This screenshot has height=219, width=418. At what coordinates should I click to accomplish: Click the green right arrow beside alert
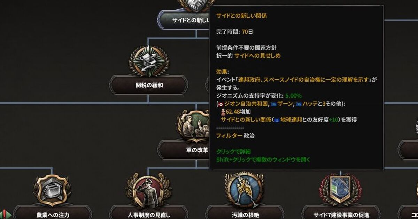pyautogui.click(x=9, y=214)
